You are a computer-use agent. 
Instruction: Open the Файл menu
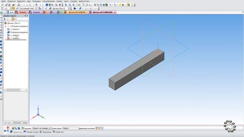tap(3, 1)
